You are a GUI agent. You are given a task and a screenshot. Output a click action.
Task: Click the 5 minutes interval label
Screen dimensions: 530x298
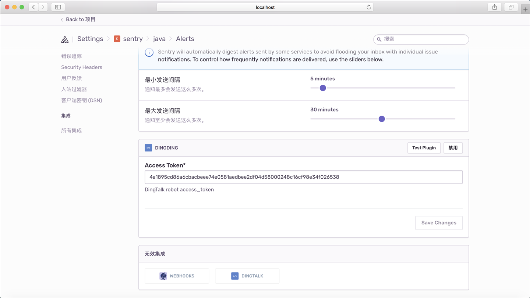(323, 78)
